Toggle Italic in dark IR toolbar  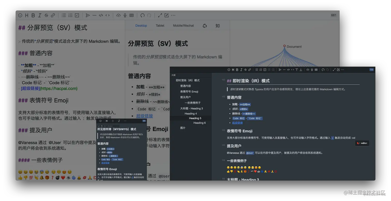click(241, 70)
